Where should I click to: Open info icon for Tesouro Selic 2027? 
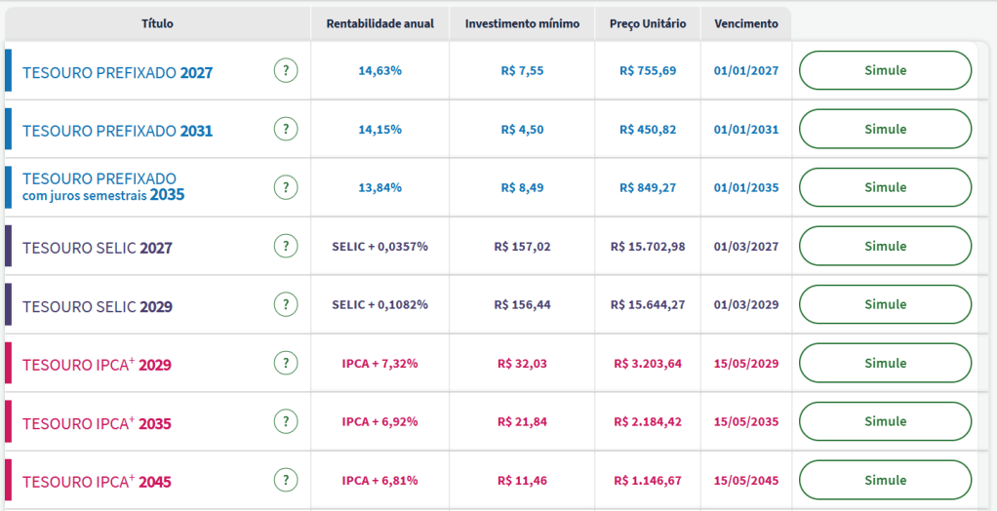(285, 246)
